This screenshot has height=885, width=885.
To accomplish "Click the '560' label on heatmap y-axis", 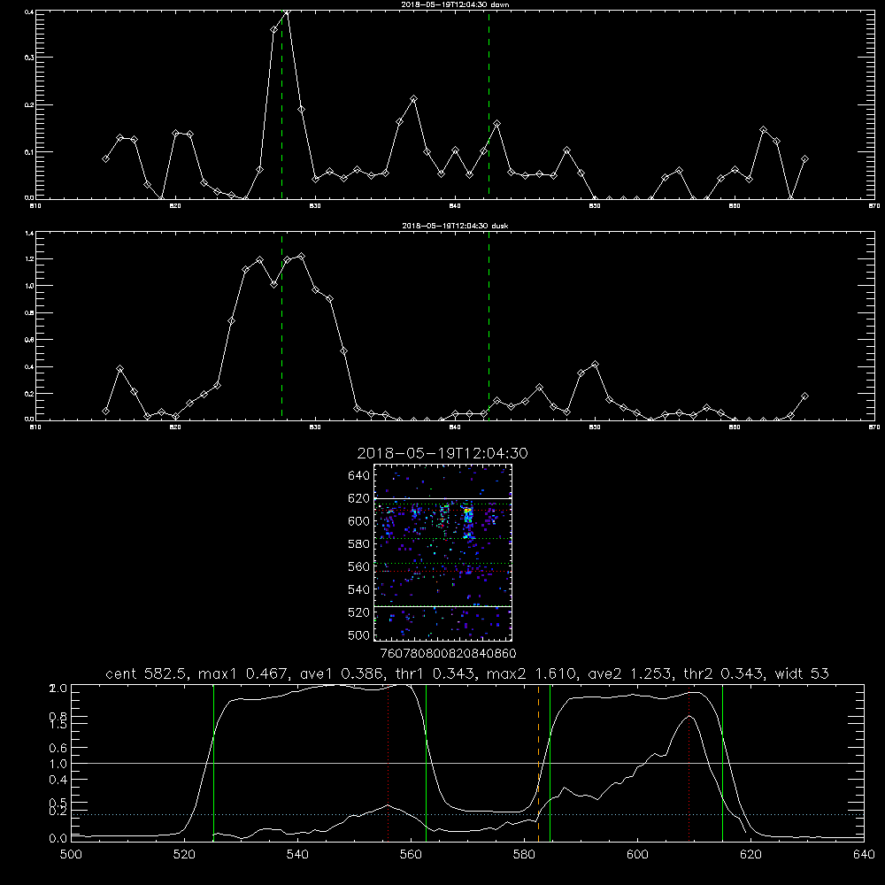I will click(x=359, y=566).
